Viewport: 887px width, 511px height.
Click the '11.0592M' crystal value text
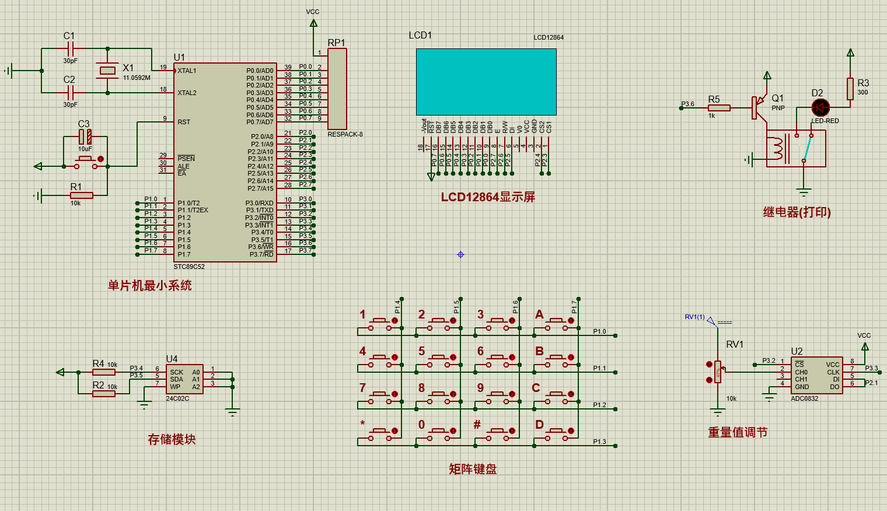tap(137, 78)
